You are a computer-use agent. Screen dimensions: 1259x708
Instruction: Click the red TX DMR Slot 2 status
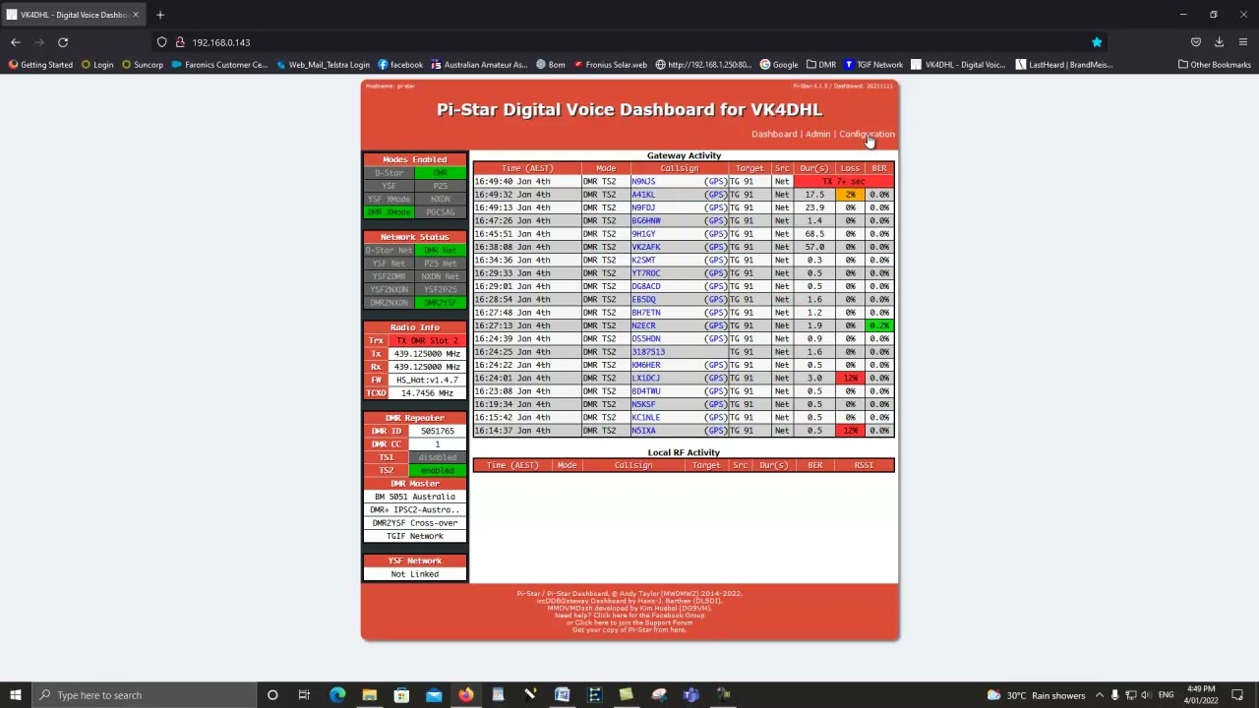[427, 340]
